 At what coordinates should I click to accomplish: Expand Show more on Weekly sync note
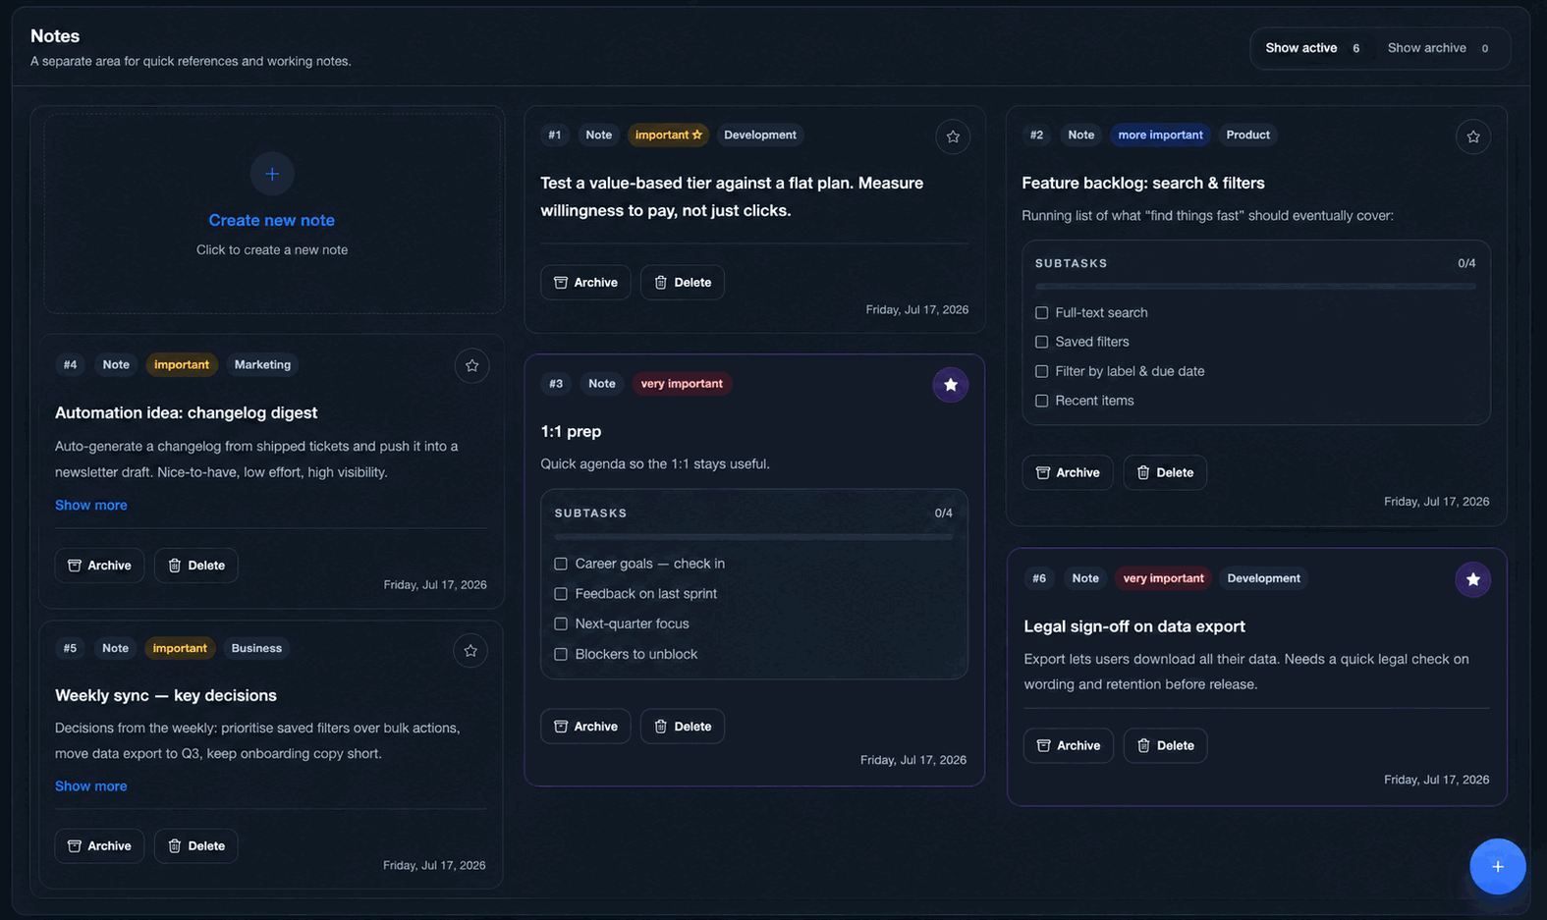[90, 785]
